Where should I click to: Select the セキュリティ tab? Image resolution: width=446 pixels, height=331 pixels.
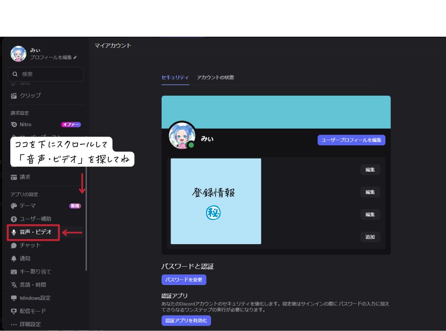click(175, 77)
